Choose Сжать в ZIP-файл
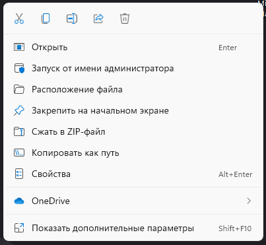Screen dimensions: 266x245 pos(133,132)
